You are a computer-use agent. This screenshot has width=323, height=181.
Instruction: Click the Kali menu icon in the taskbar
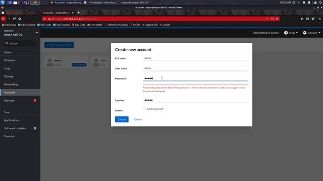coord(3,3)
